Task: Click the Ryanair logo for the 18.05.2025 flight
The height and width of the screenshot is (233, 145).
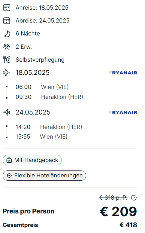Action: click(123, 73)
